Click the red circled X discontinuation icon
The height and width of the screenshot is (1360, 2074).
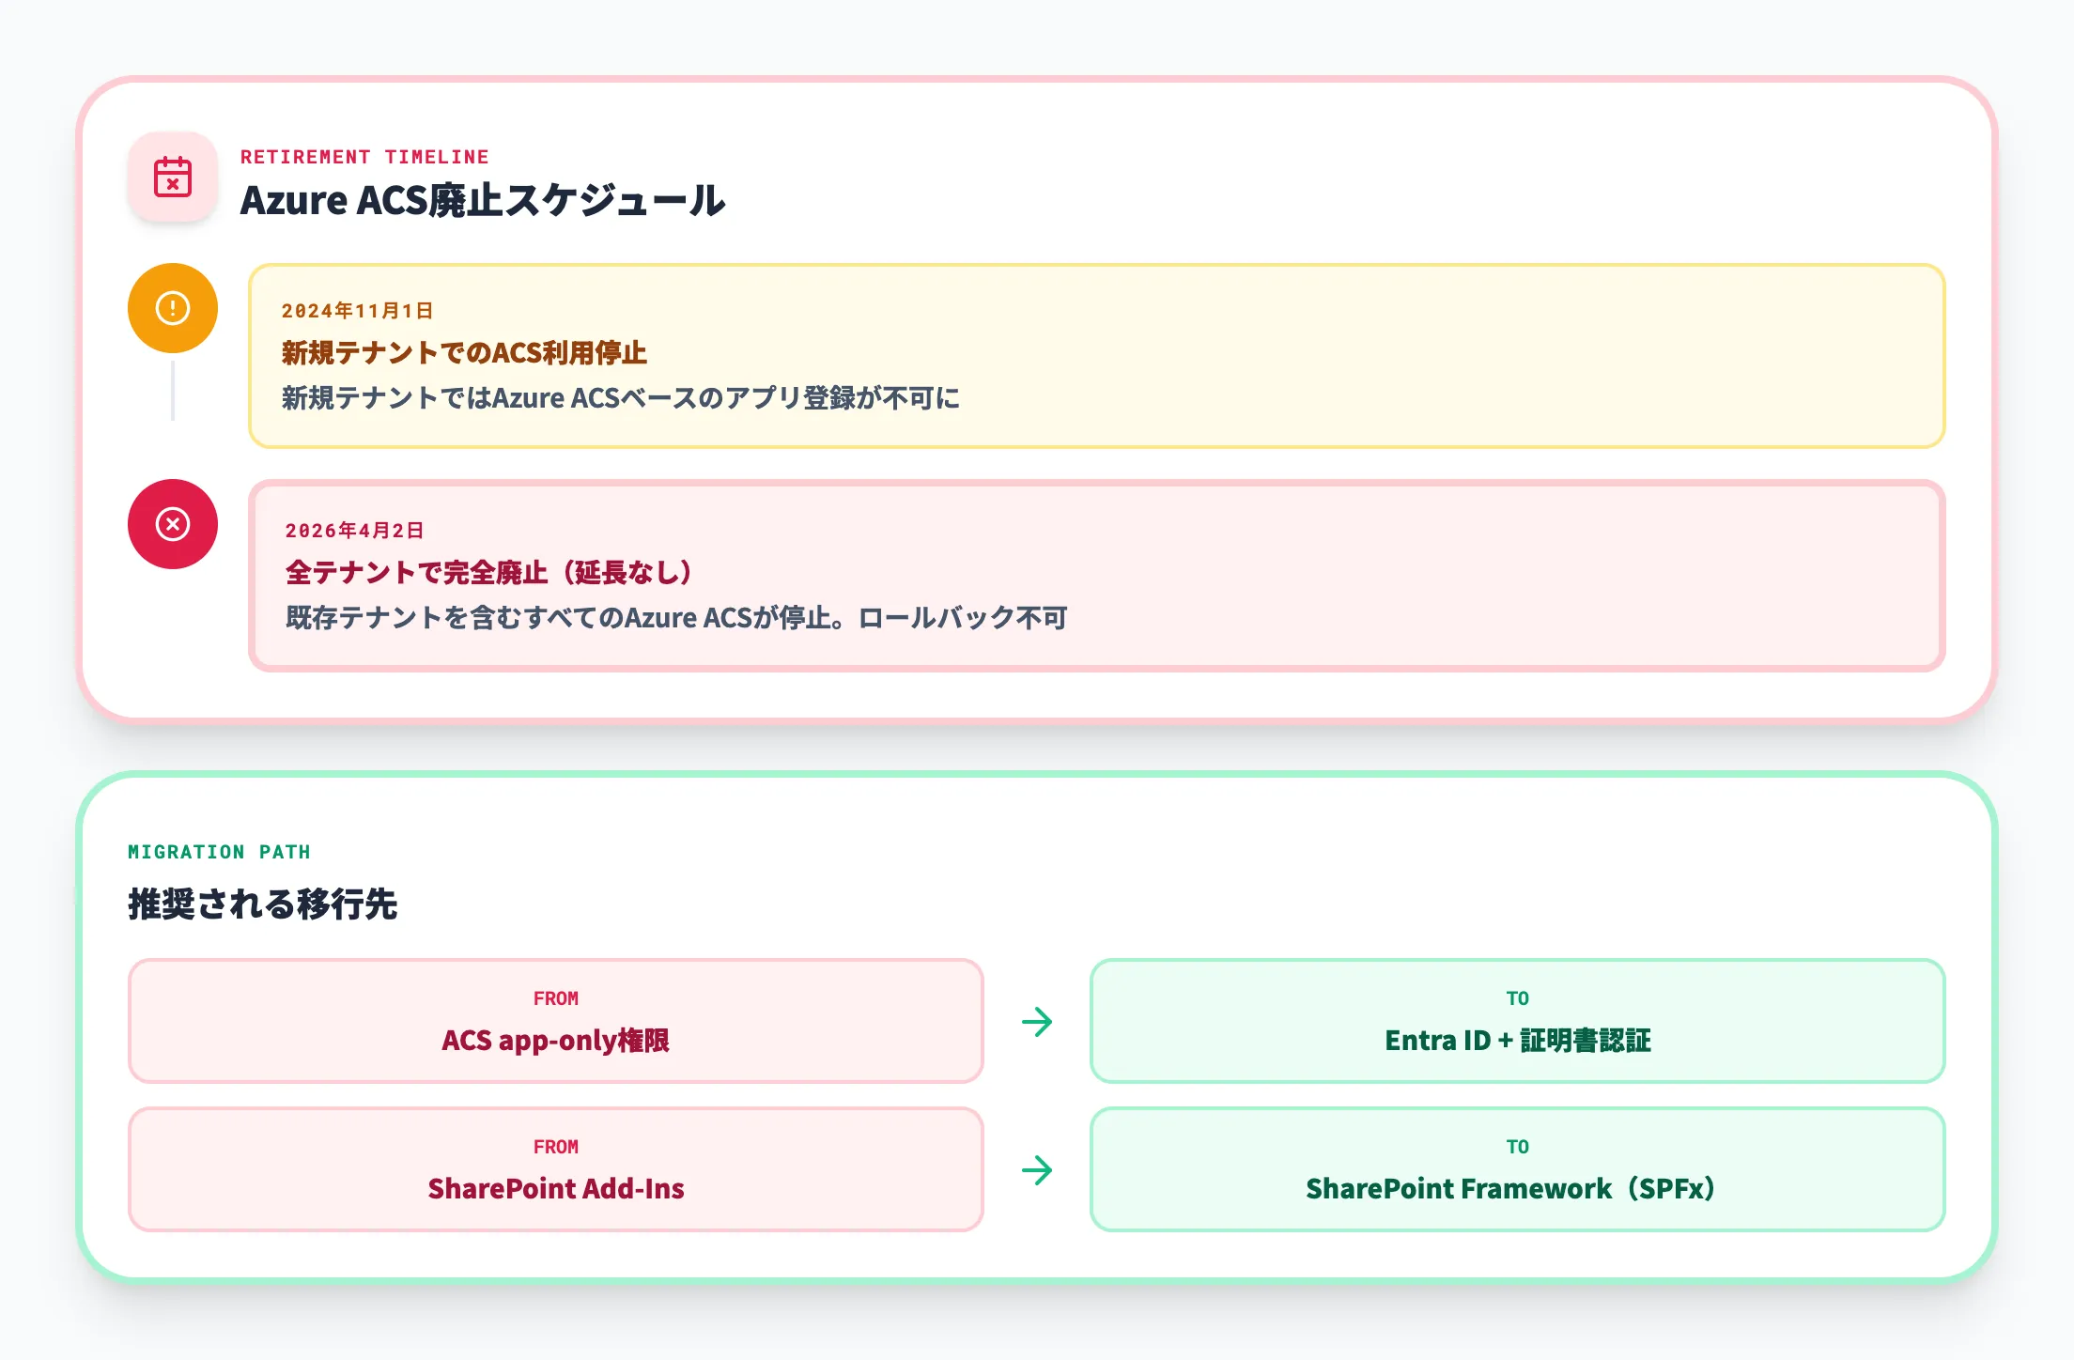tap(172, 524)
